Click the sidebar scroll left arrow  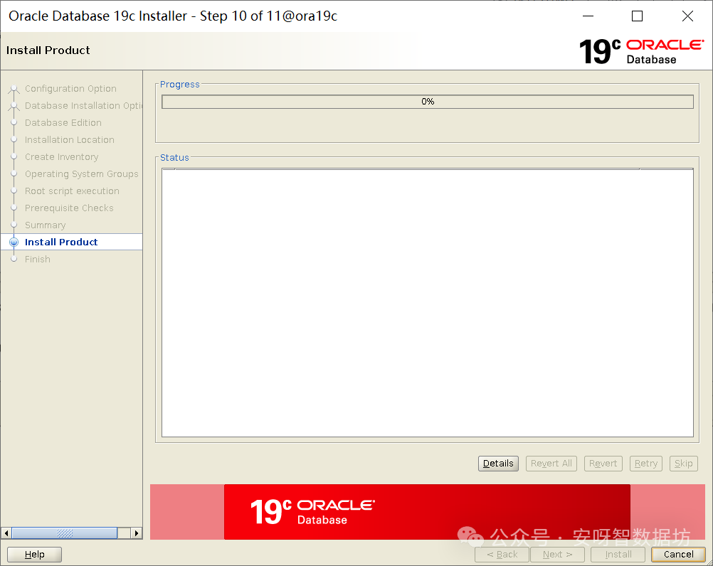coord(6,533)
